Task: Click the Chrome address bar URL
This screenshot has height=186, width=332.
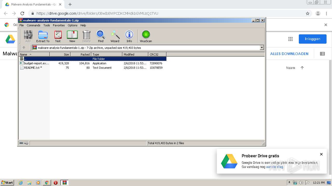Action: point(97,13)
